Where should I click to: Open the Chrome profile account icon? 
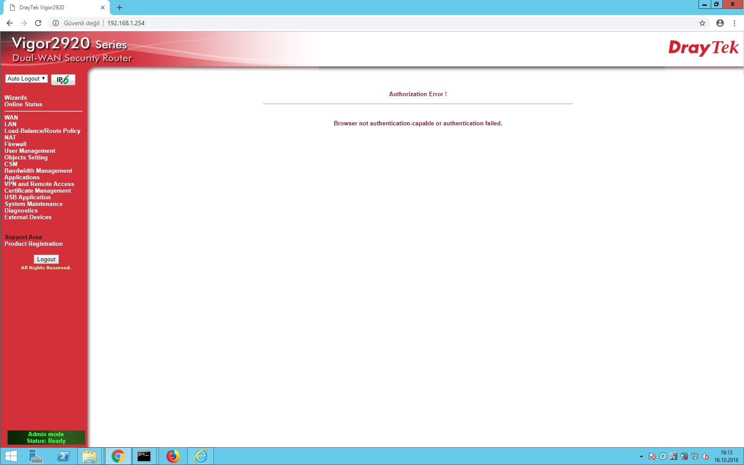click(x=720, y=23)
